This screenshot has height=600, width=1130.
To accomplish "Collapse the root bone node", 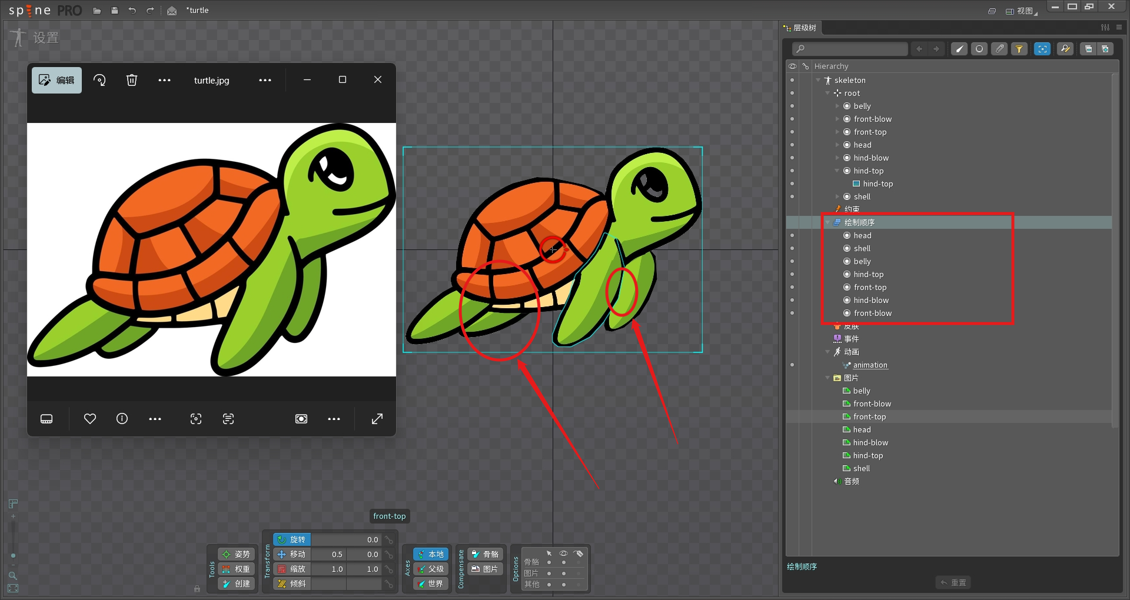I will coord(827,93).
